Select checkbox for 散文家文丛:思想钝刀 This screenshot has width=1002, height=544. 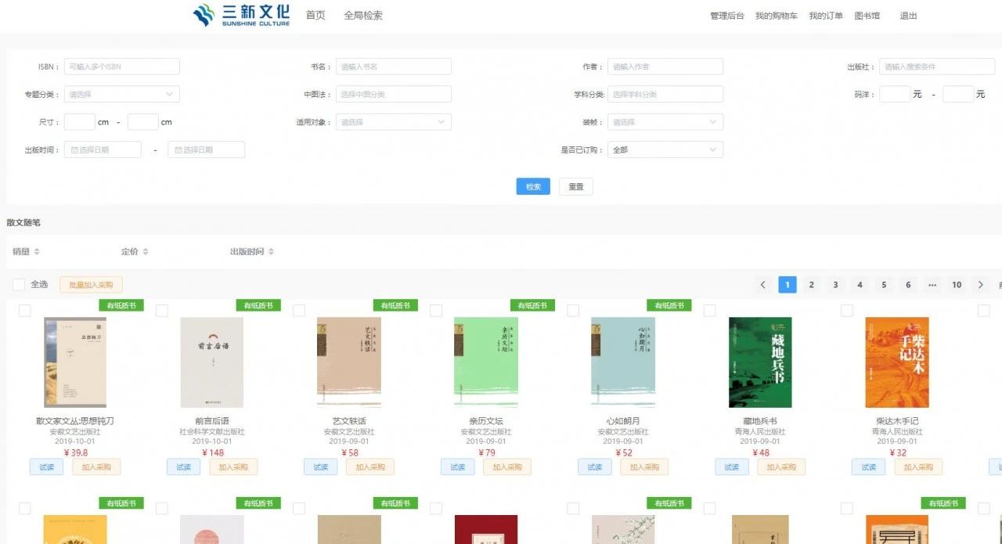click(25, 311)
